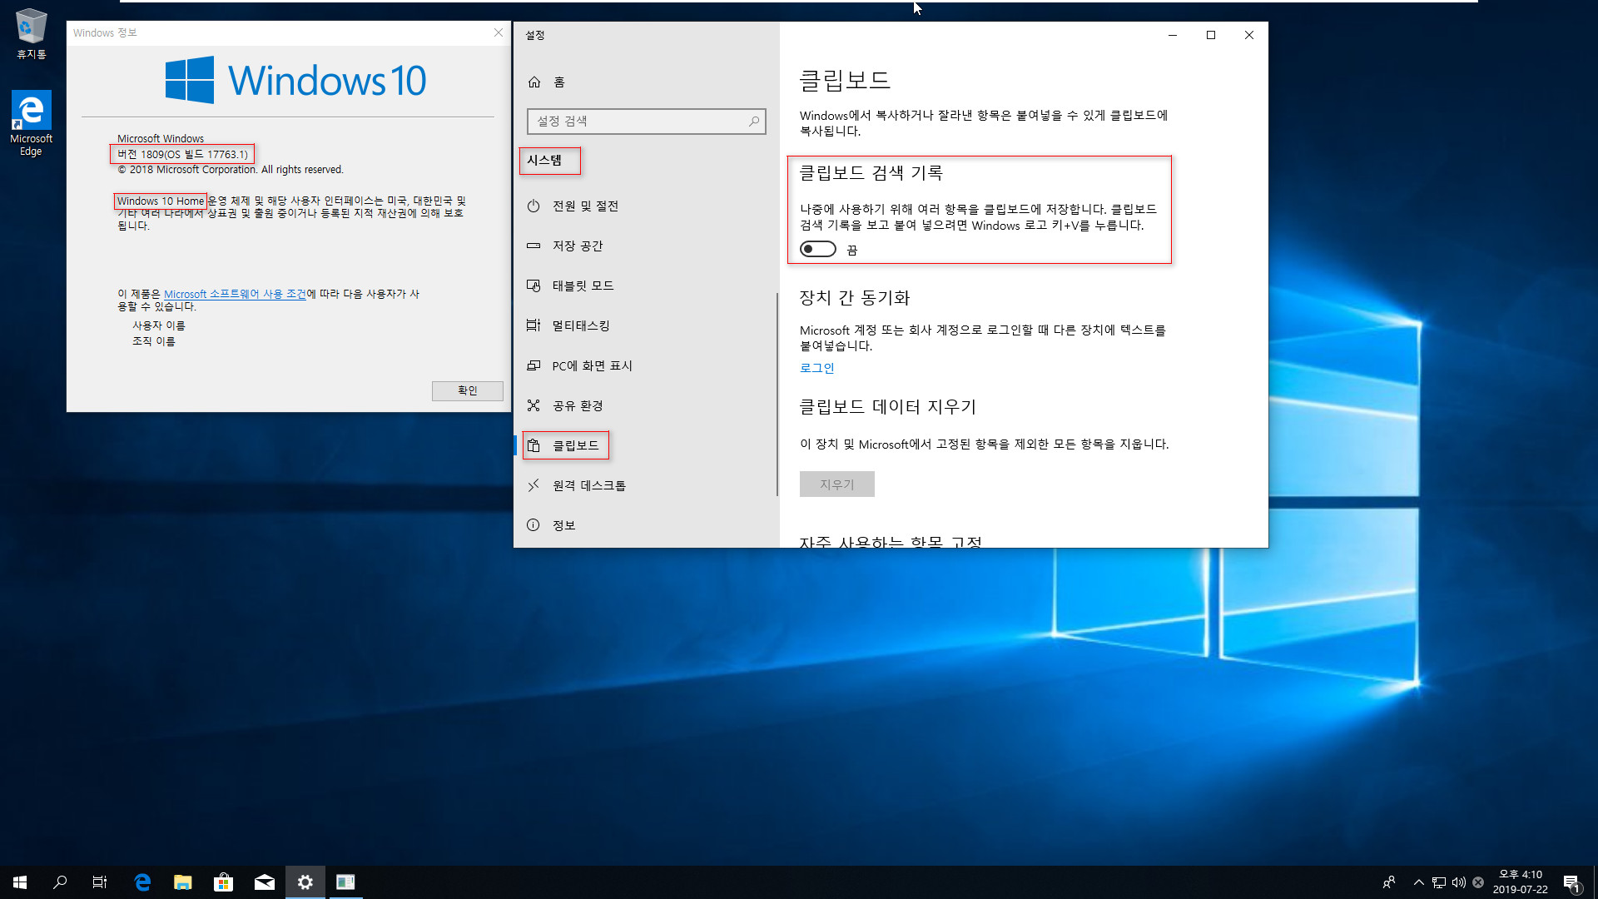Click the Home icon in Settings sidebar
Viewport: 1598px width, 899px height.
(x=534, y=82)
